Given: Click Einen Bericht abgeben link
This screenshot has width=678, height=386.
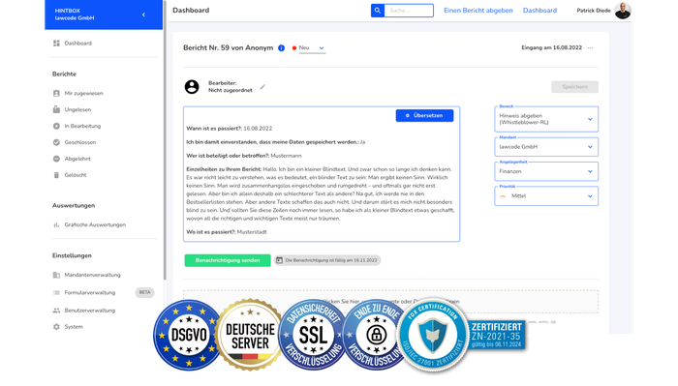Looking at the screenshot, I should 478,11.
